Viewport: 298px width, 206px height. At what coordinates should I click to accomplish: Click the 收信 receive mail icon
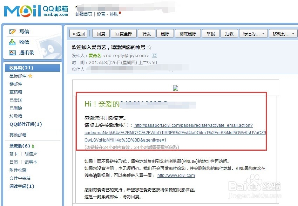(x=12, y=42)
